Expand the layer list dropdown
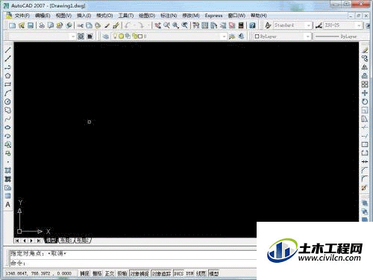Viewport: 373px width, 280px height. click(224, 37)
